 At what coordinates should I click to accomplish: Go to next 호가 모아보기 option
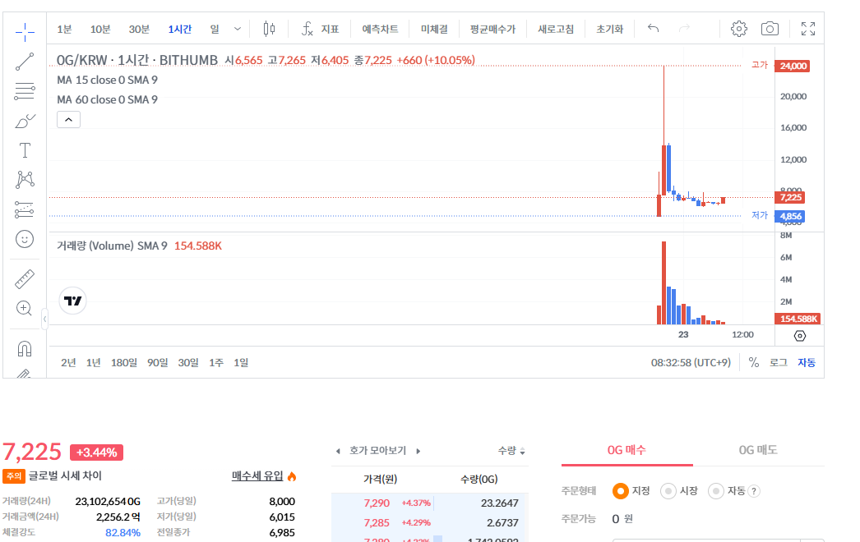tap(418, 451)
